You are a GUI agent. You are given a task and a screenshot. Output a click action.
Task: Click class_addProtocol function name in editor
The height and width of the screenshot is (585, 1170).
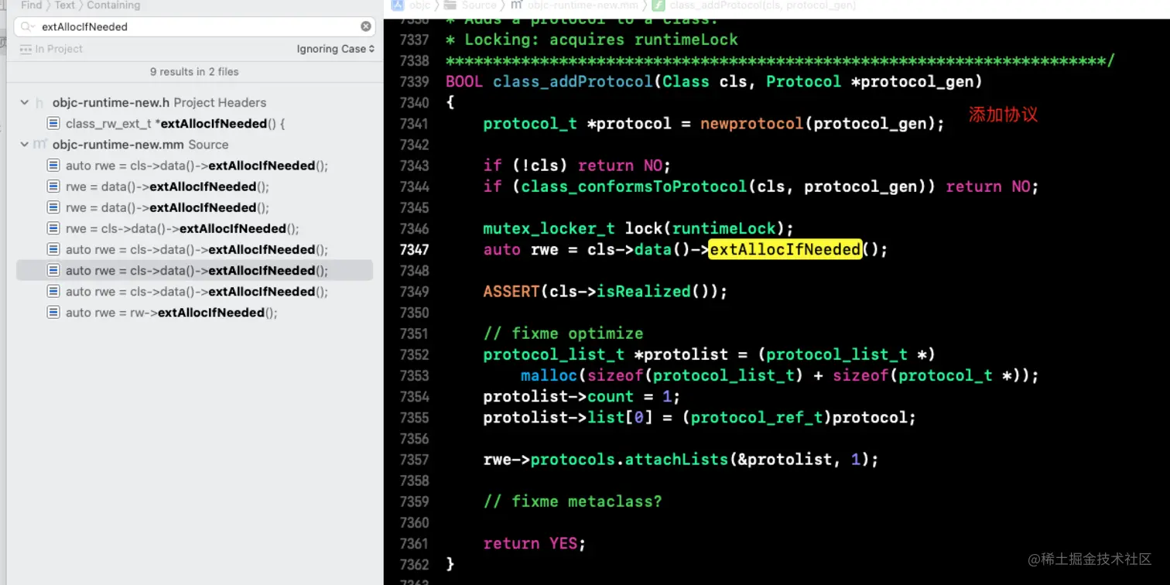pos(573,81)
